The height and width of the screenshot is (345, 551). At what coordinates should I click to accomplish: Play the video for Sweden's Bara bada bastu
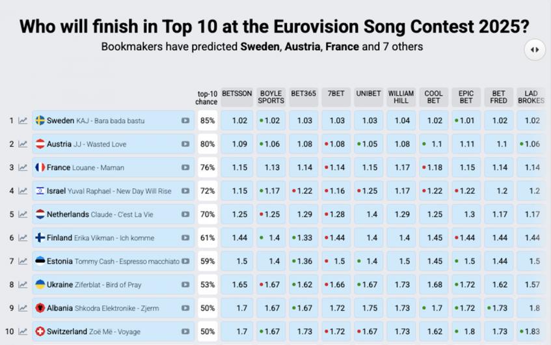point(185,120)
